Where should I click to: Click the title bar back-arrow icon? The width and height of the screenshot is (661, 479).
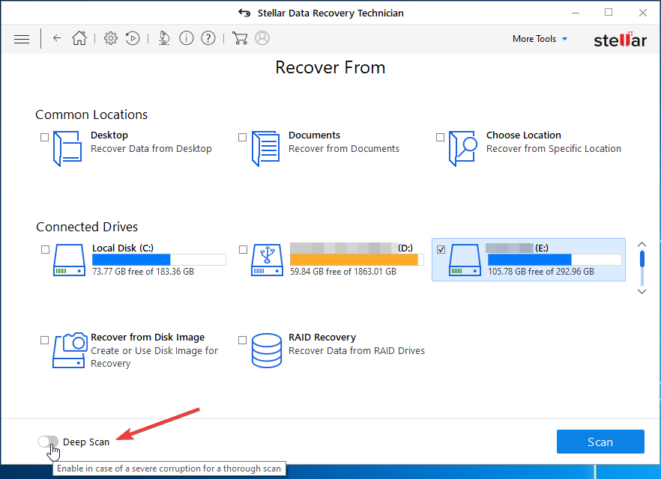tap(244, 13)
